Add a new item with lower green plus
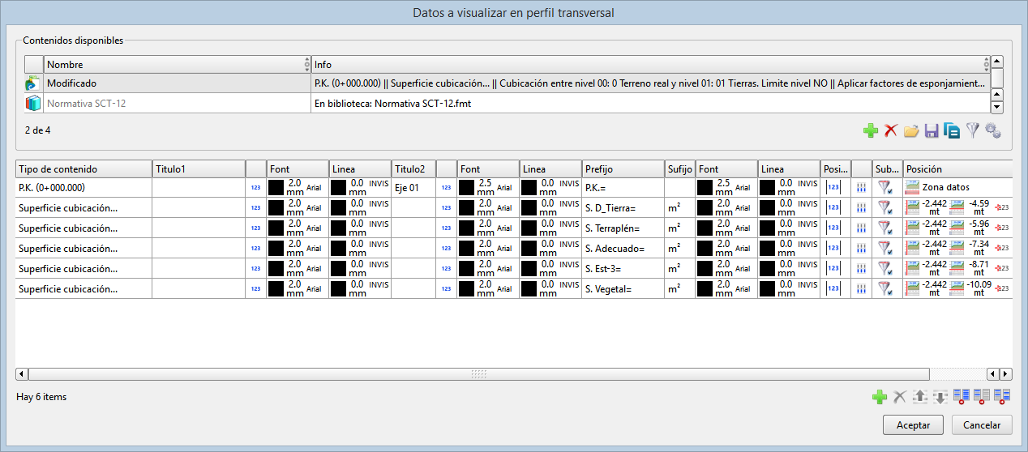Viewport: 1028px width, 452px height. (879, 397)
